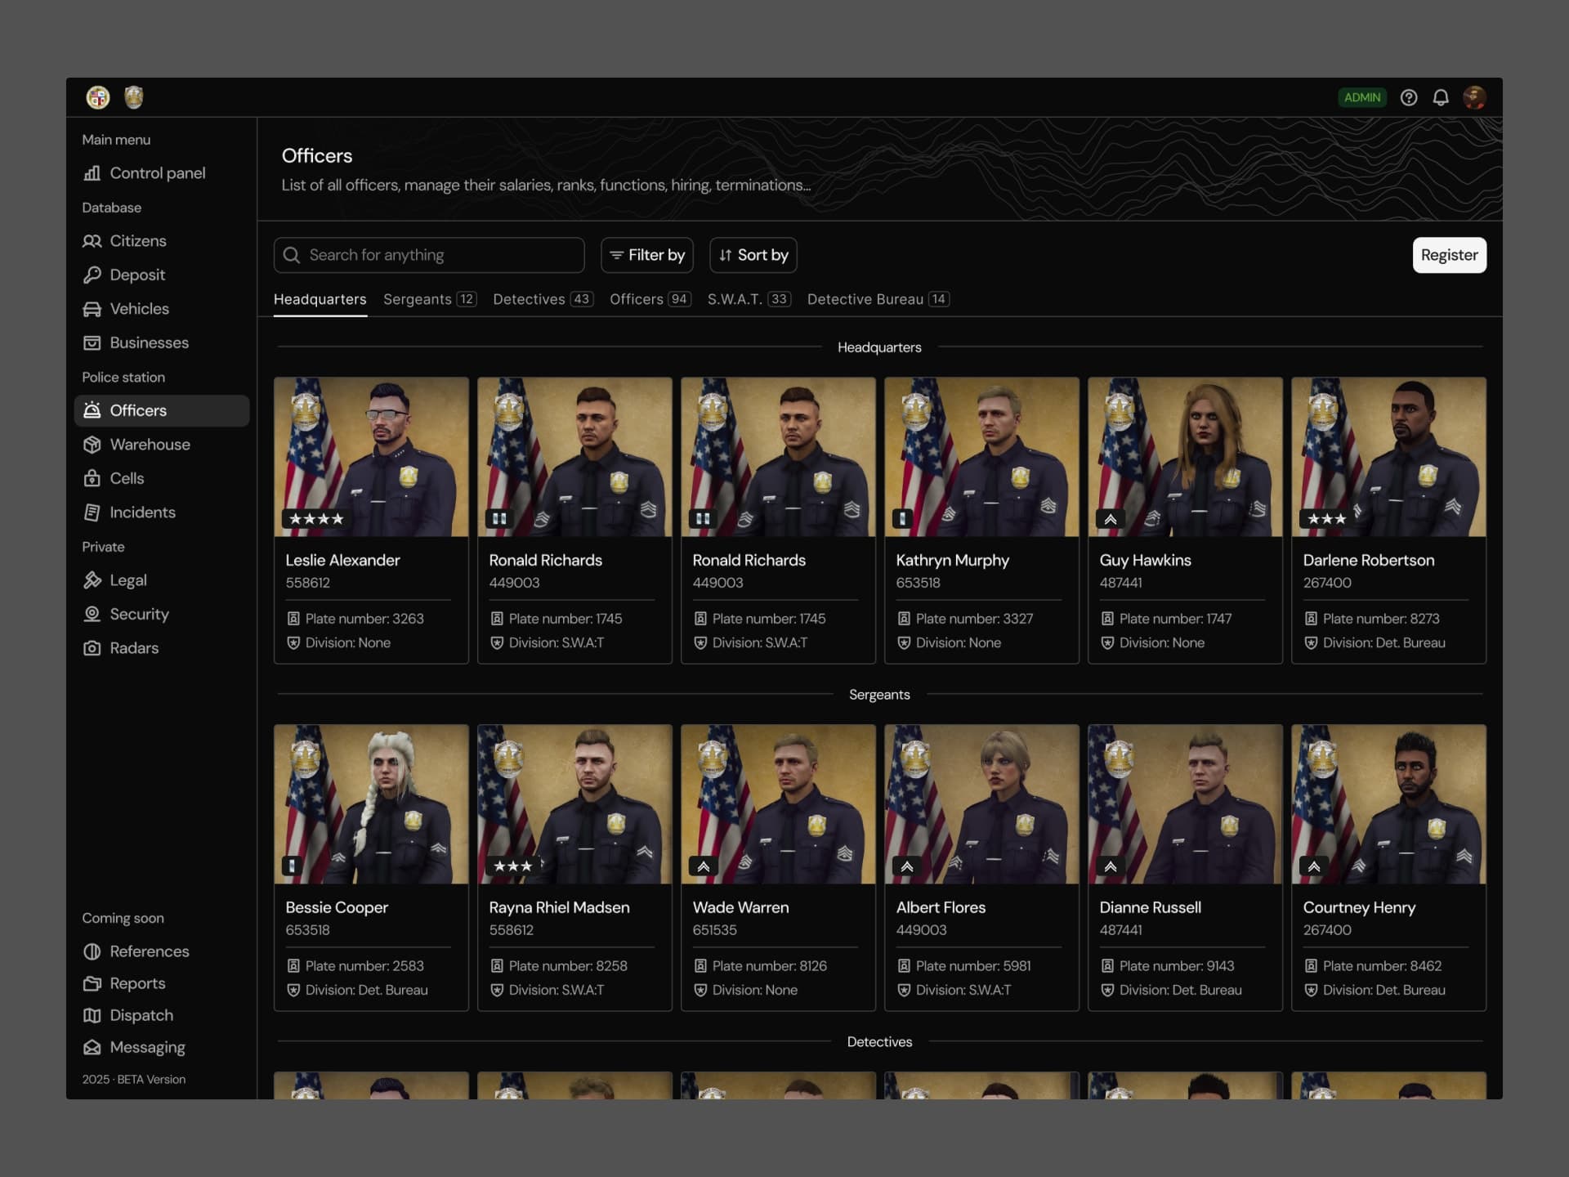The image size is (1569, 1177).
Task: Open Deposit in sidebar
Action: [161, 275]
